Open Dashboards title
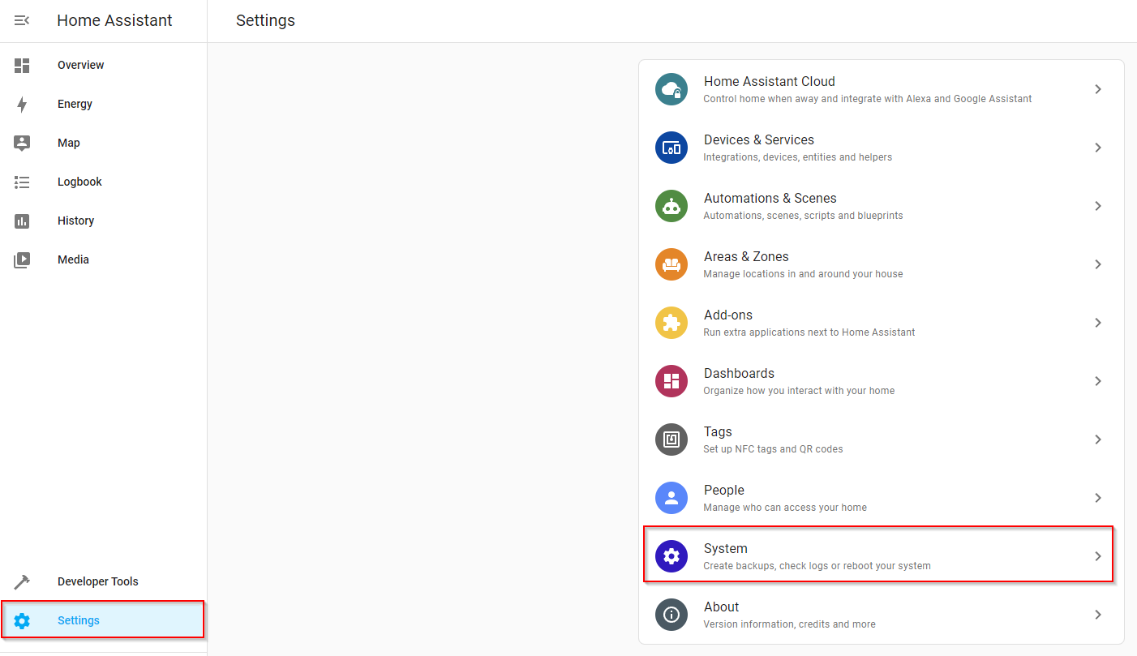The height and width of the screenshot is (656, 1137). [x=739, y=373]
